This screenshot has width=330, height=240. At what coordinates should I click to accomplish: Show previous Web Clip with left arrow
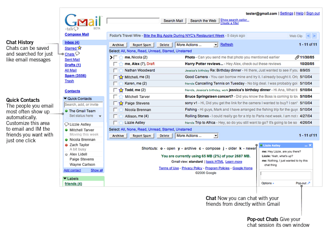308,36
